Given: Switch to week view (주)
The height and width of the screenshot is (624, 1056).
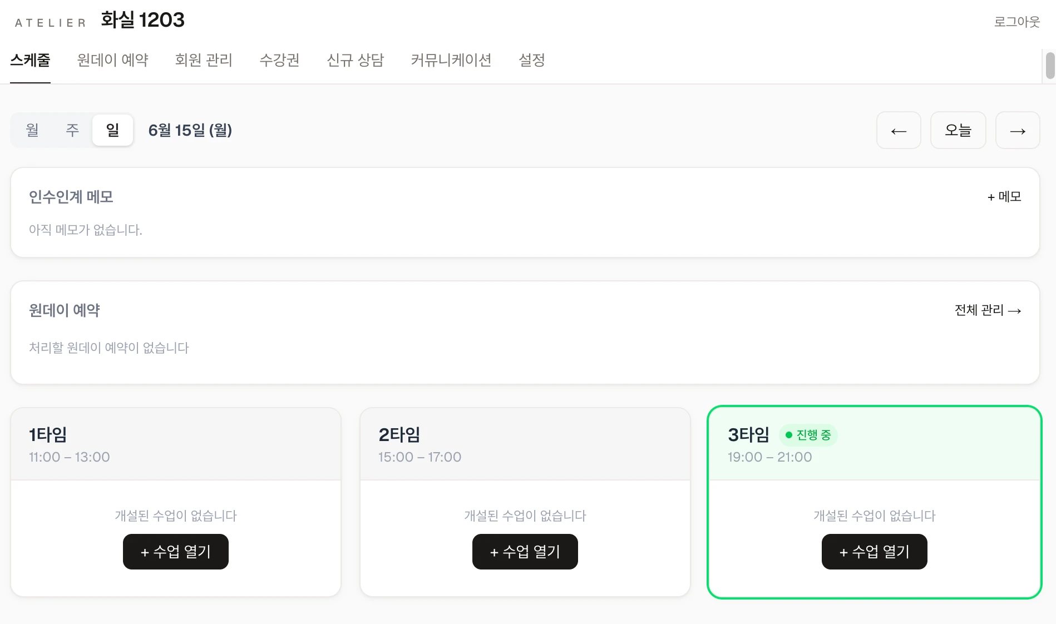Looking at the screenshot, I should coord(72,130).
